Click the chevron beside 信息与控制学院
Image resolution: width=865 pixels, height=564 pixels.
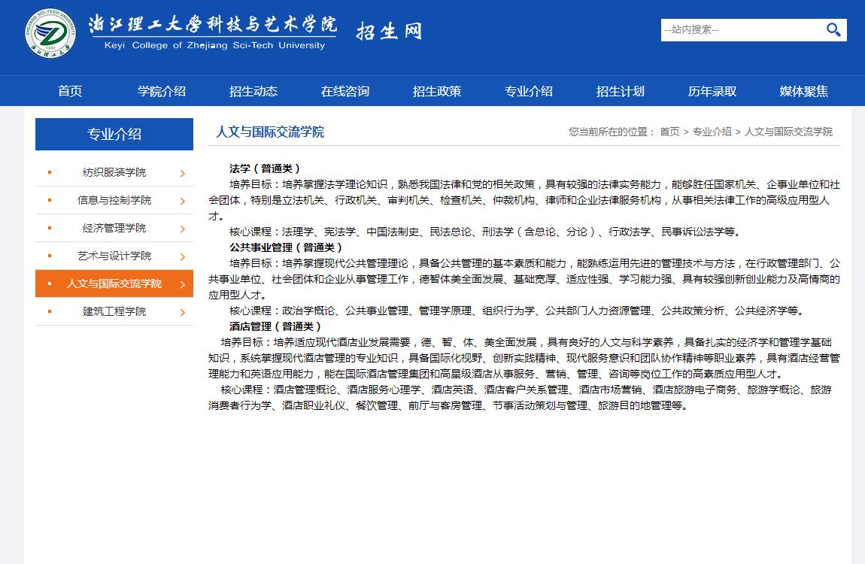(x=183, y=202)
